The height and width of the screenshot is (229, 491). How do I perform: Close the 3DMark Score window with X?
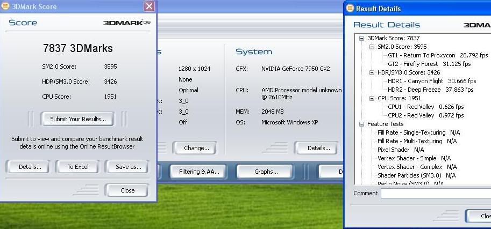tap(150, 6)
